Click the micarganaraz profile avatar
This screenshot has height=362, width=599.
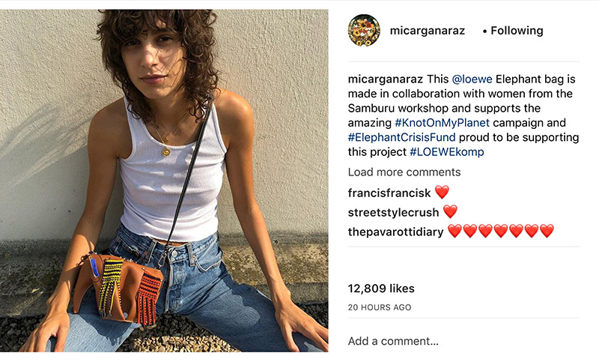[364, 31]
